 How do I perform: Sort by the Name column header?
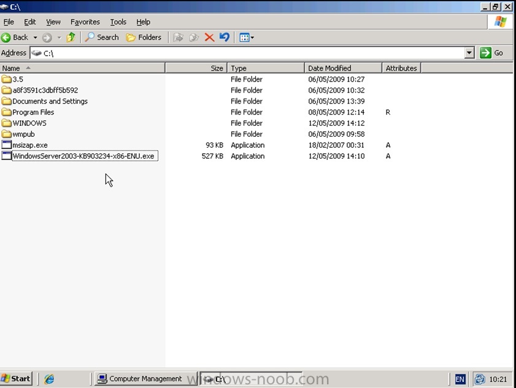(x=82, y=68)
